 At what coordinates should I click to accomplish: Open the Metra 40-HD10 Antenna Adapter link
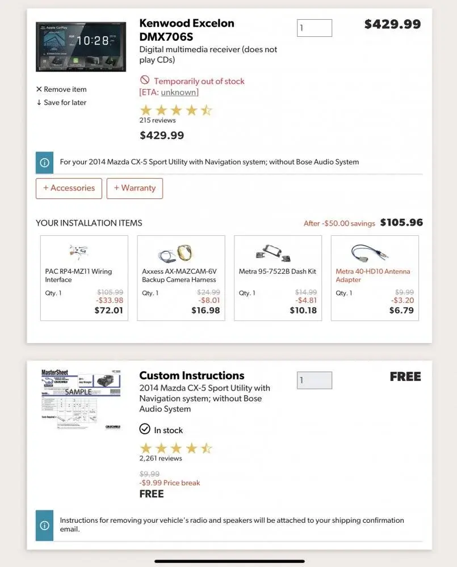coord(372,276)
